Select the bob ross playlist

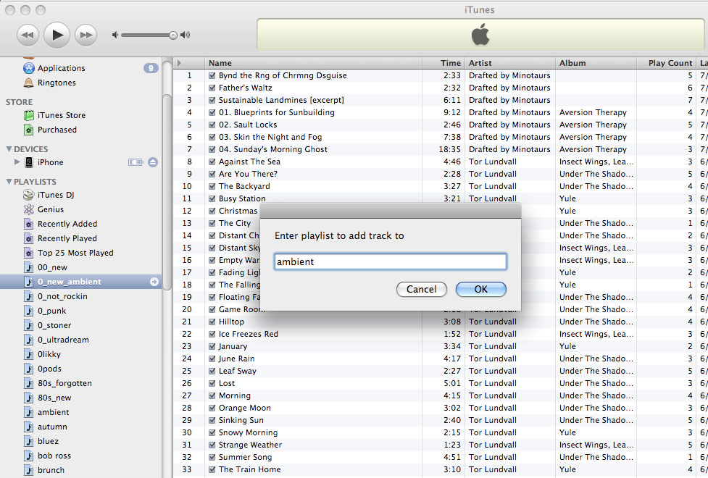pos(54,456)
